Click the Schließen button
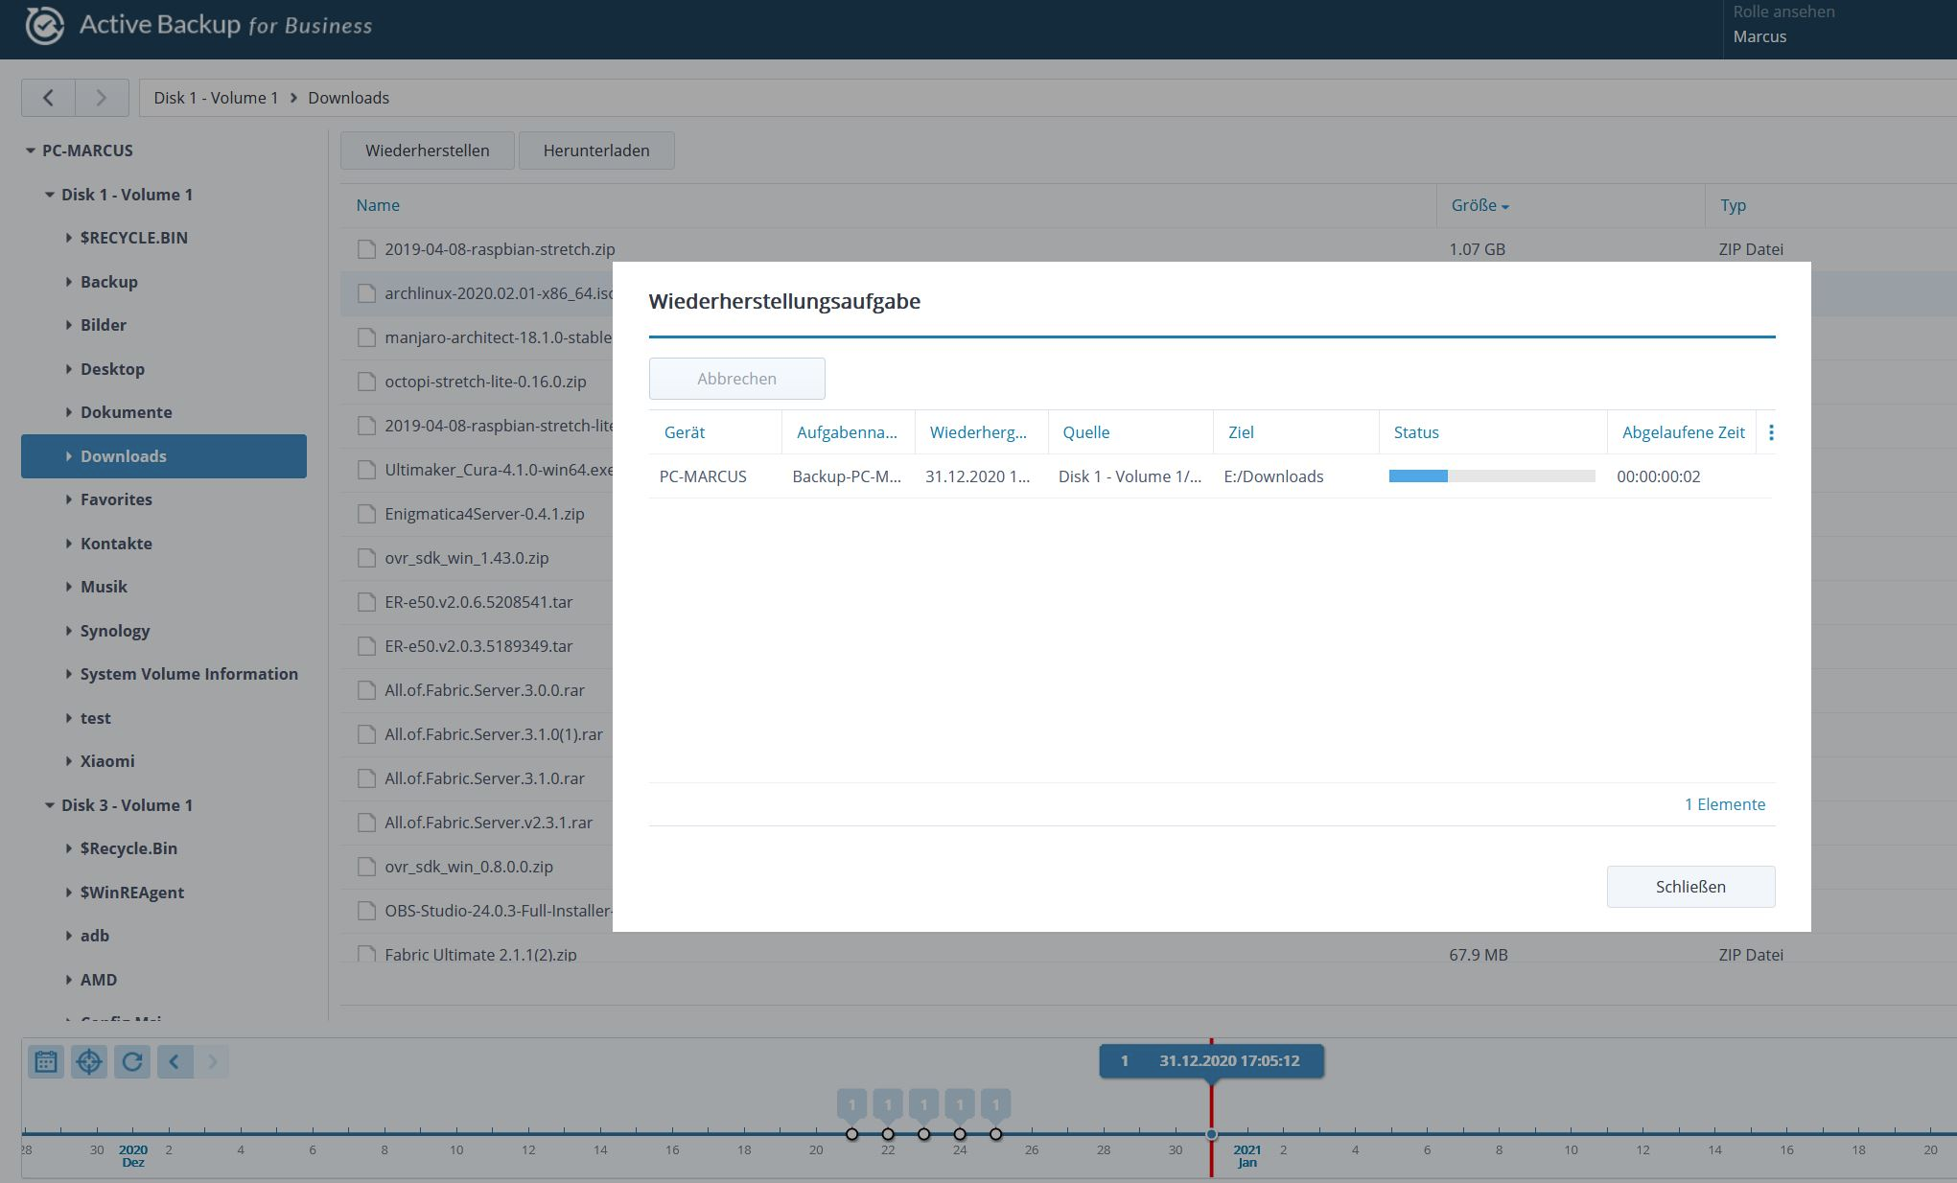The width and height of the screenshot is (1957, 1183). [1689, 887]
